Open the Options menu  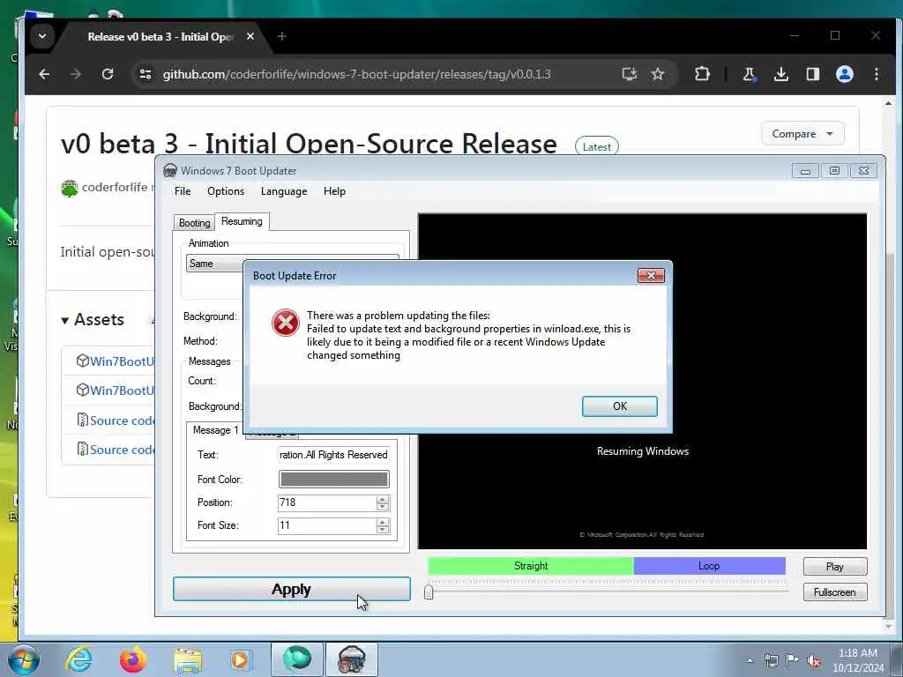[x=226, y=191]
